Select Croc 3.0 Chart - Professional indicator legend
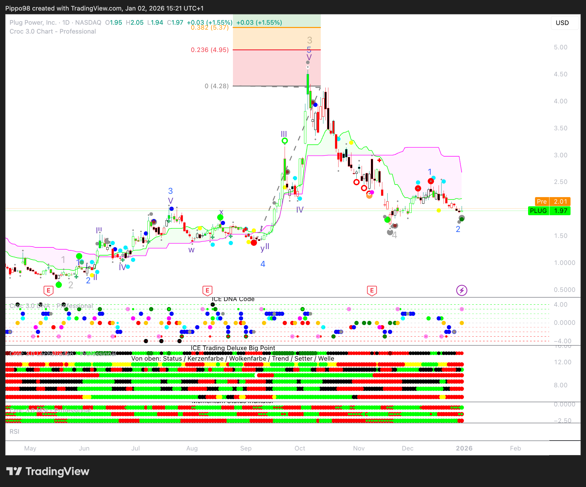The width and height of the screenshot is (586, 487). tap(53, 32)
